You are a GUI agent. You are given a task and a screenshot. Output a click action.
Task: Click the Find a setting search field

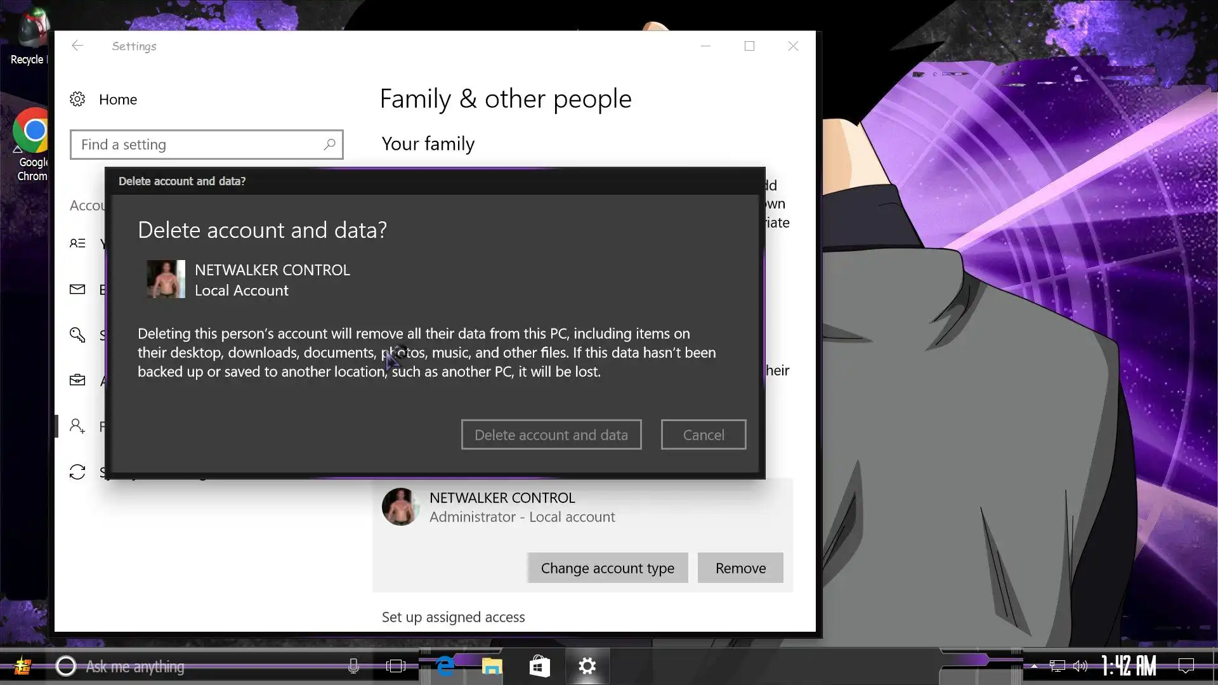[x=197, y=145]
